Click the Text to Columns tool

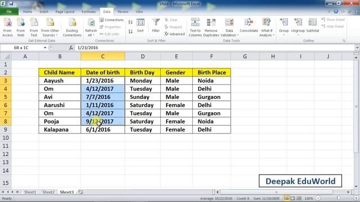click(x=195, y=27)
